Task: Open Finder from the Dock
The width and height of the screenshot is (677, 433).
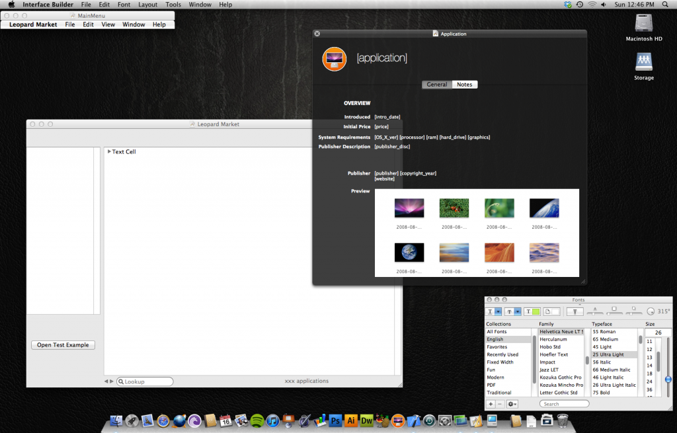Action: click(x=116, y=420)
